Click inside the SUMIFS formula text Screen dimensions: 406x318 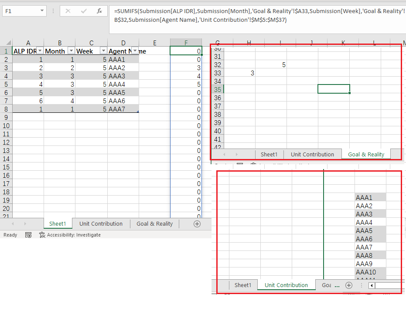tap(259, 16)
